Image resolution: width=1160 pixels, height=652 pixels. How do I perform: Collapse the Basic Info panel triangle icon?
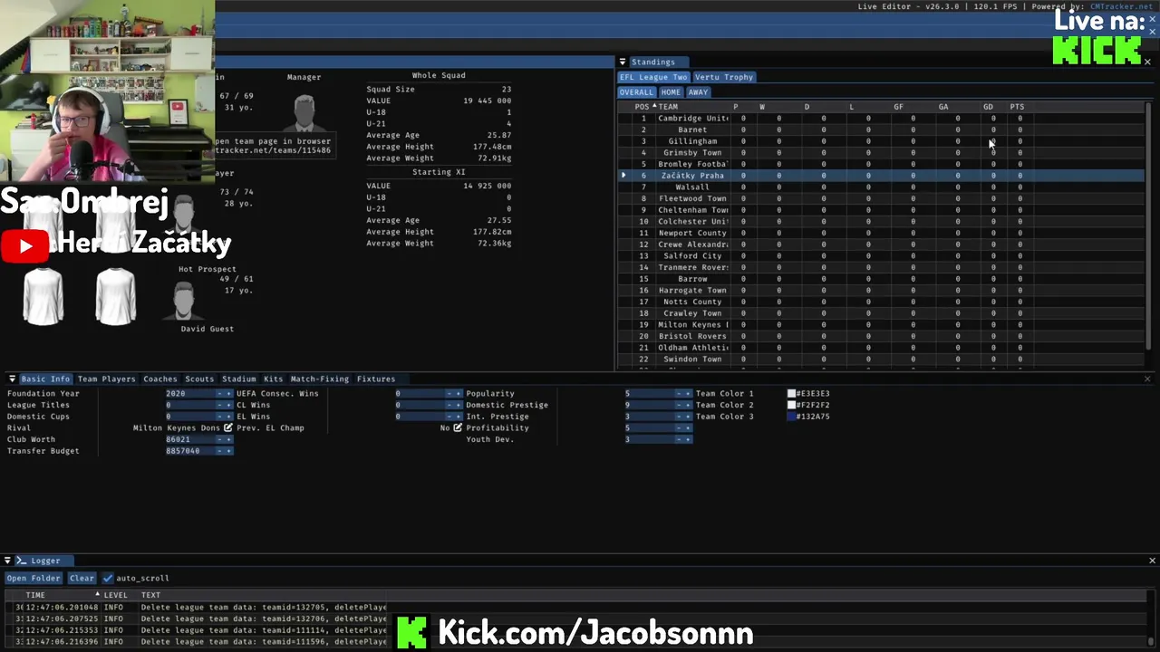[12, 379]
